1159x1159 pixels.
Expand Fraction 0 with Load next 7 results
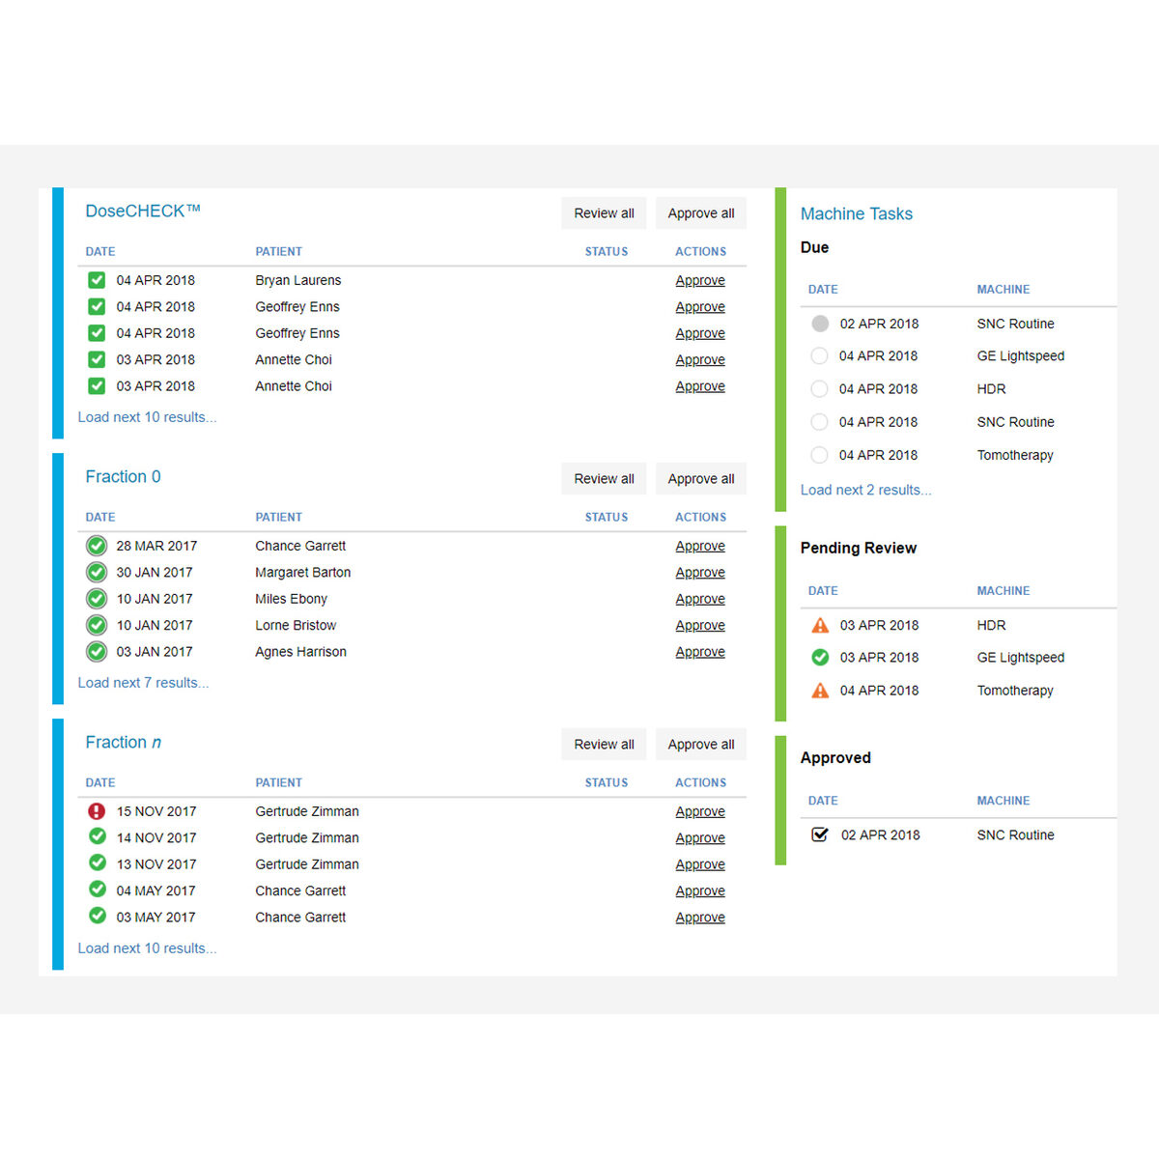(x=143, y=683)
